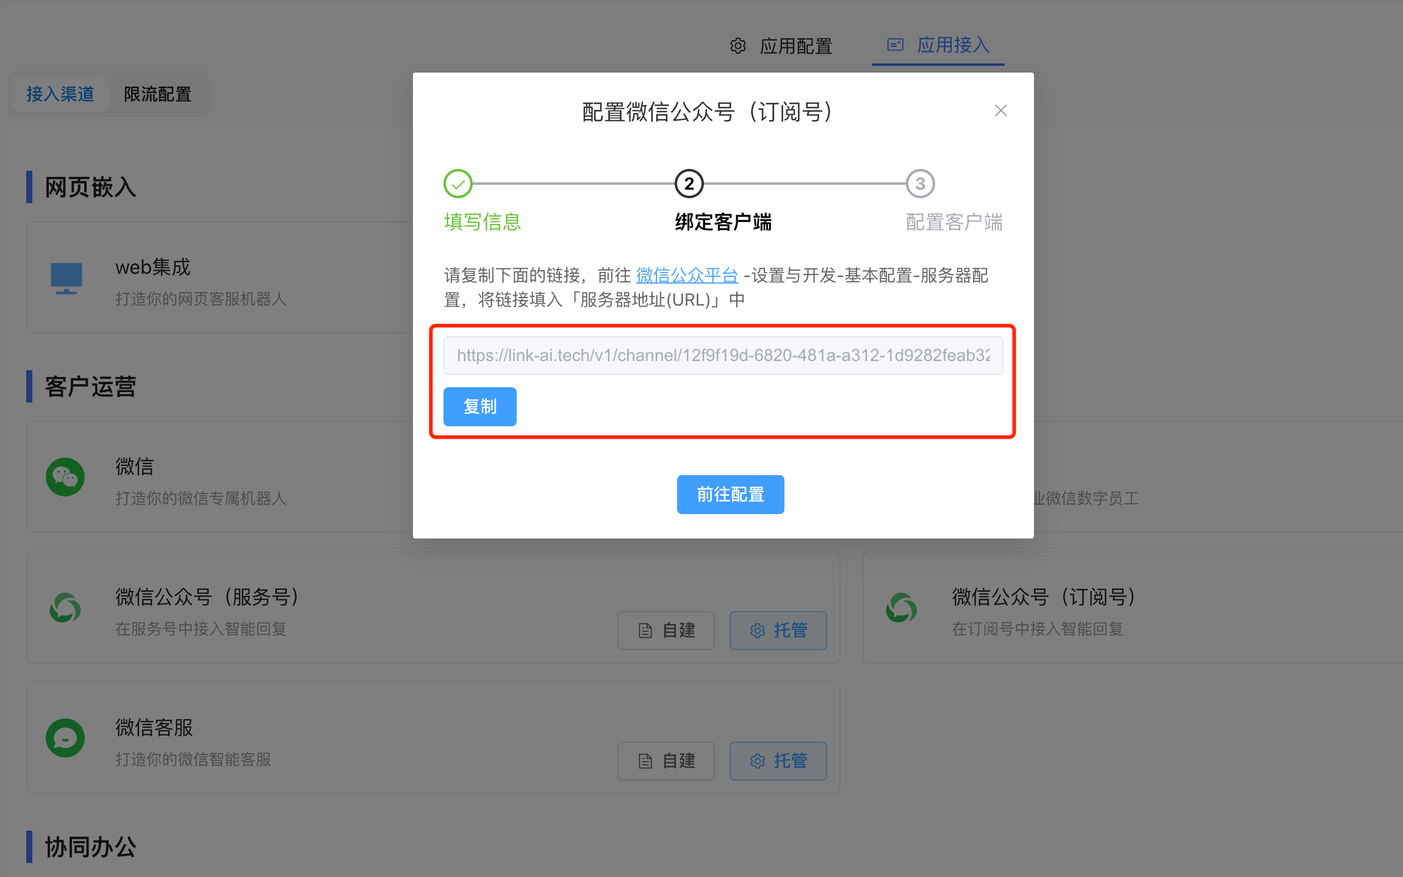Image resolution: width=1403 pixels, height=877 pixels.
Task: Close the 配置微信公众号 dialog
Action: (x=1000, y=110)
